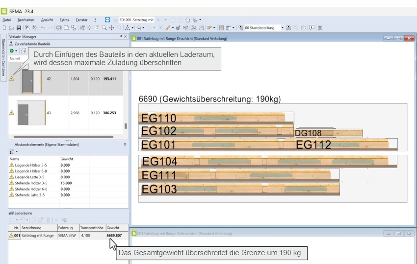Click the info speech bubble icon

pyautogui.click(x=312, y=27)
